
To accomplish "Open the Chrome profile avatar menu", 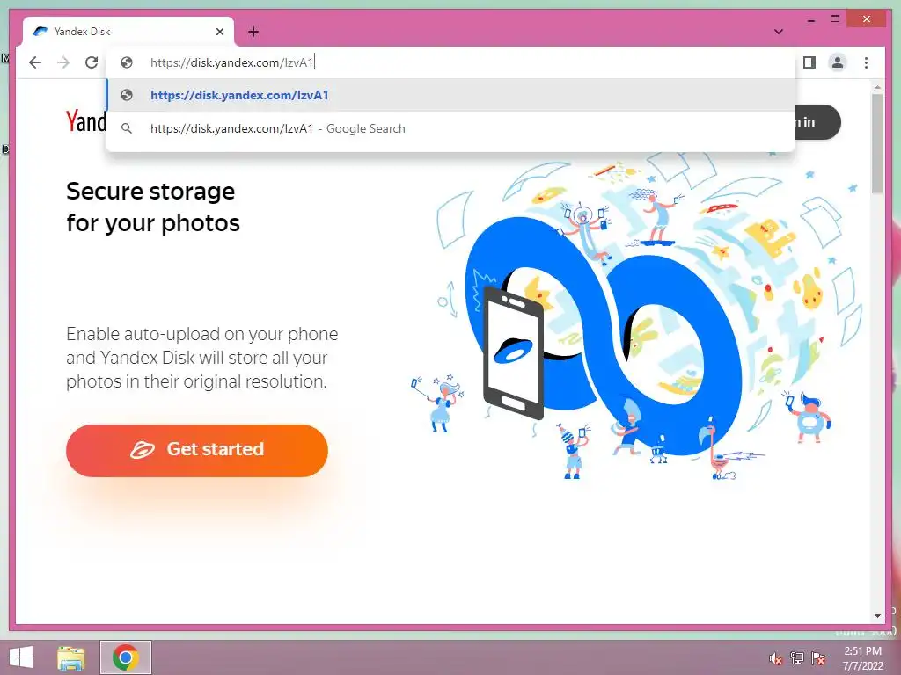I will coord(838,62).
